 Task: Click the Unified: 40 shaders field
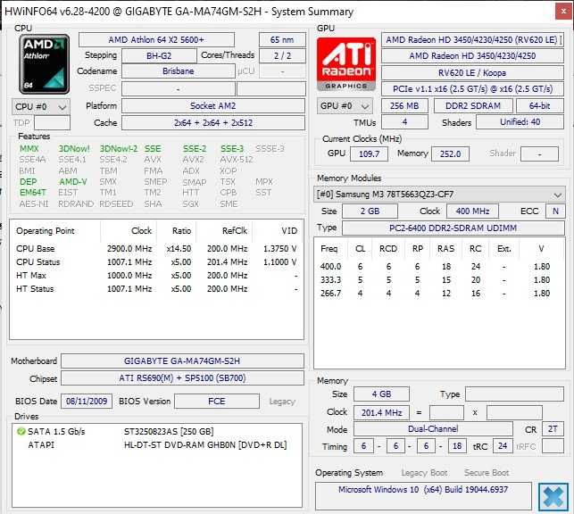[x=520, y=122]
